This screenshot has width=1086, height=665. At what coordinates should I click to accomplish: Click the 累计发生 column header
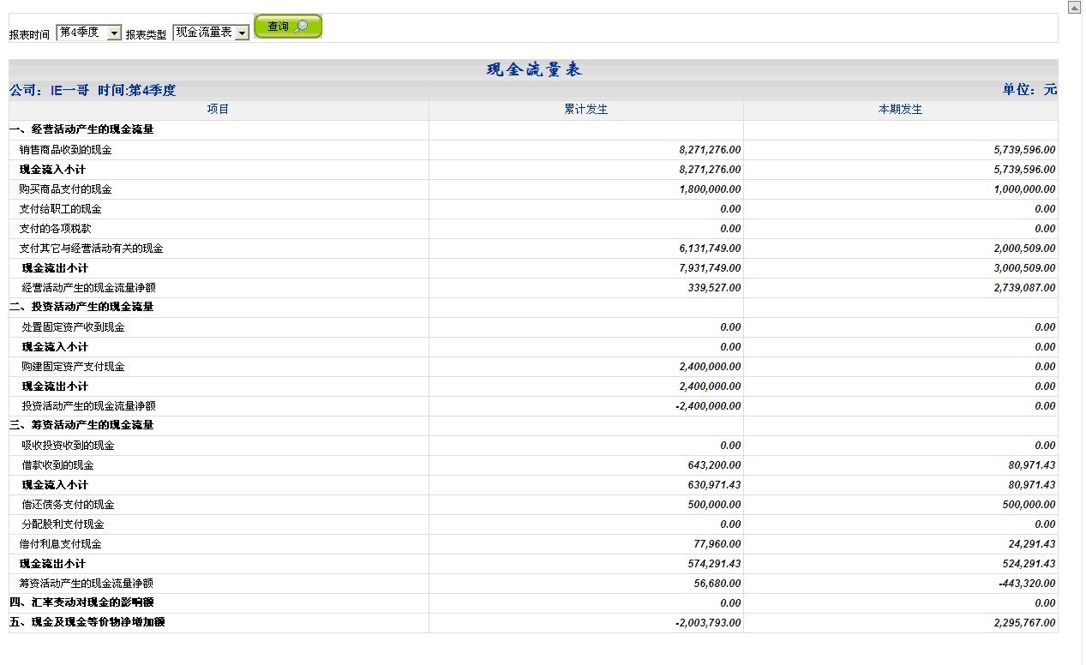(x=585, y=110)
